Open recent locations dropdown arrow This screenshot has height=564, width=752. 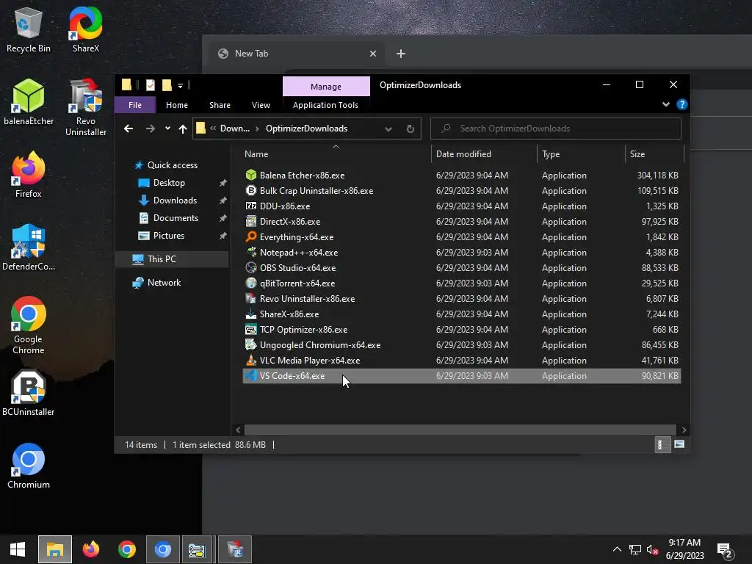(167, 129)
